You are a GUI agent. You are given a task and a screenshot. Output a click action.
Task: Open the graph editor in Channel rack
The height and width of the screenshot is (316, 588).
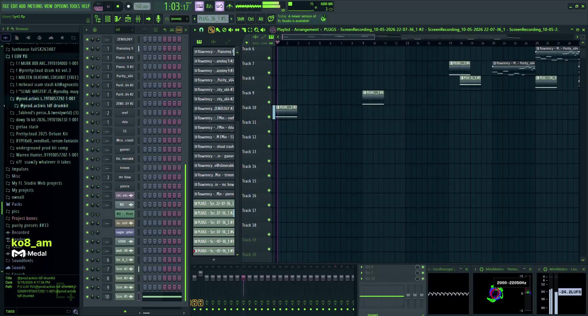[x=172, y=30]
